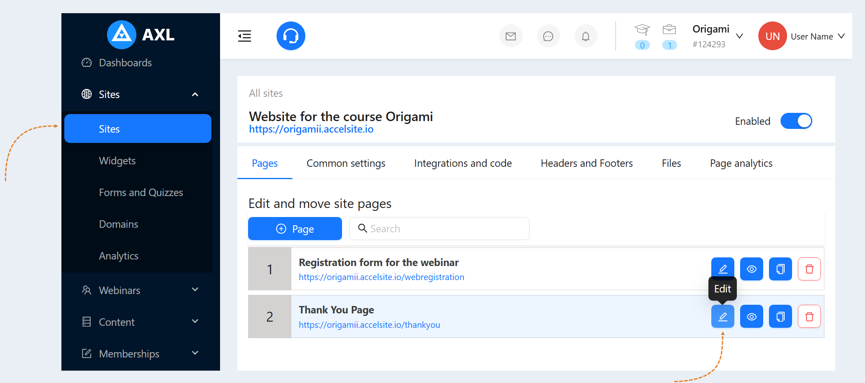Open the webregistration page URL link
Screen dimensions: 865x383
(382, 277)
